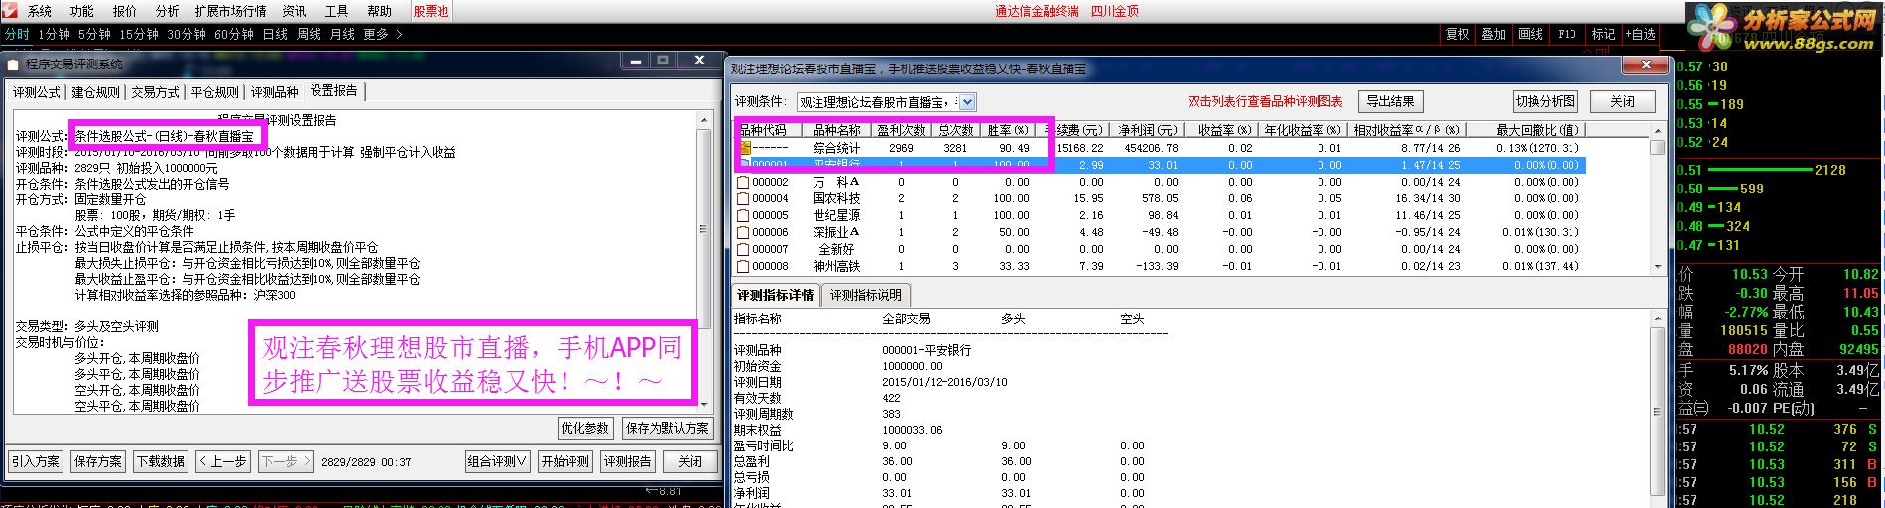
Task: Check the box for stock 000005
Action: (743, 215)
